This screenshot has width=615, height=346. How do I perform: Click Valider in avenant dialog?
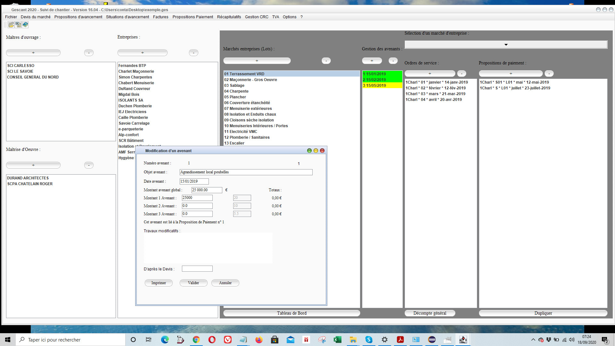click(193, 283)
